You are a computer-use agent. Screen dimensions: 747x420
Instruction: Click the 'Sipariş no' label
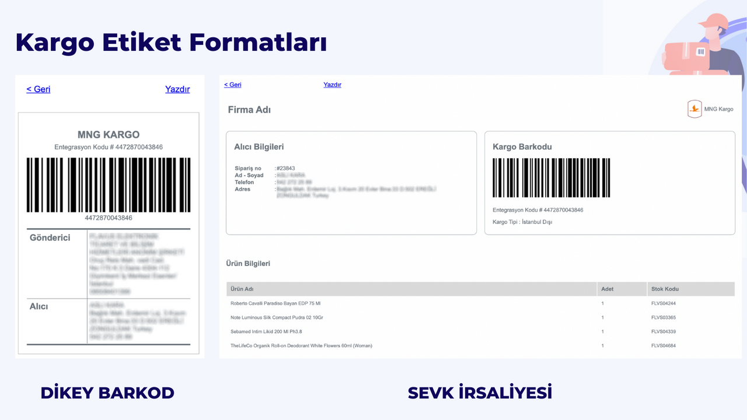pos(248,169)
